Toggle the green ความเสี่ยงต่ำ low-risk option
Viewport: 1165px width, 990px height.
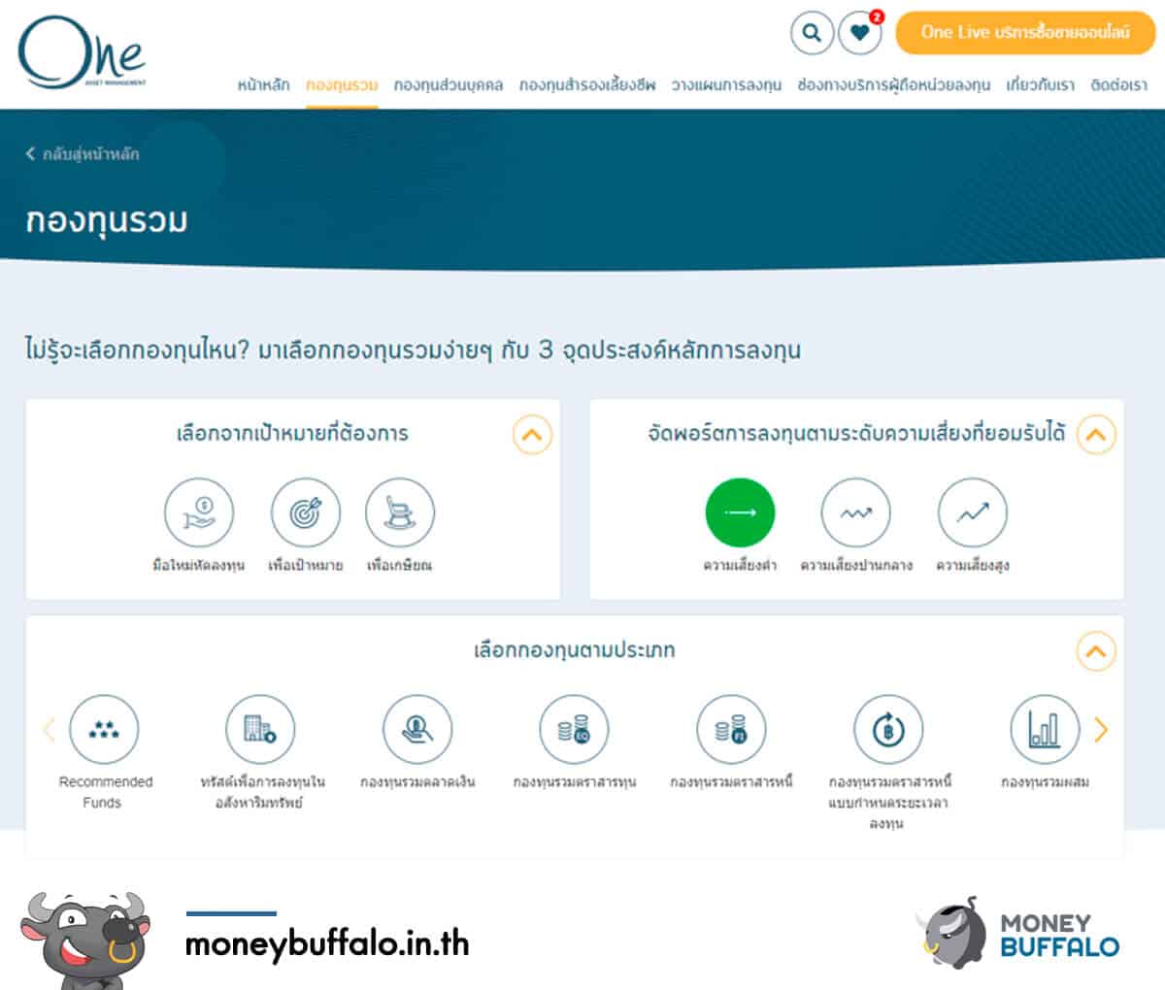(x=740, y=512)
